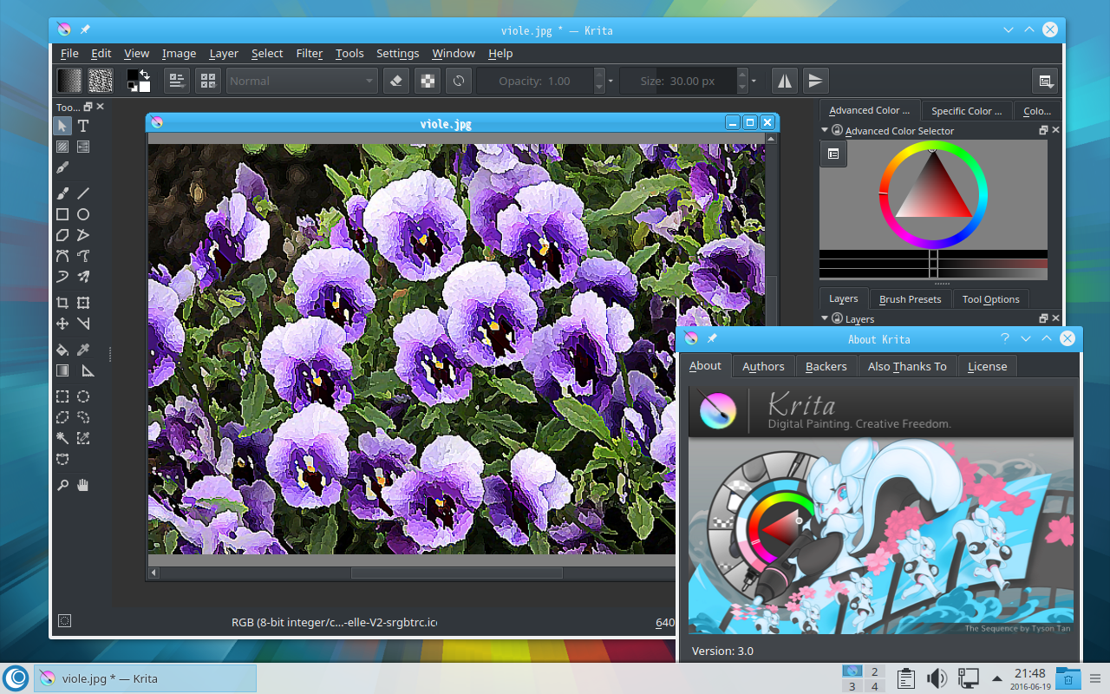The width and height of the screenshot is (1110, 694).
Task: Toggle preserve alpha checkerboard button
Action: [x=428, y=81]
